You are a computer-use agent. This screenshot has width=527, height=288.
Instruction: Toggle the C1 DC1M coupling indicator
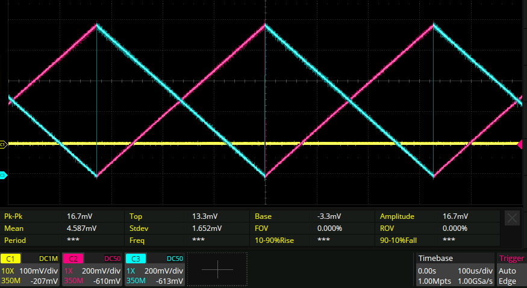click(48, 259)
